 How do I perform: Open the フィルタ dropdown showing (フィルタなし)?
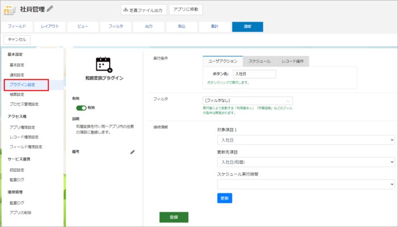pos(247,101)
